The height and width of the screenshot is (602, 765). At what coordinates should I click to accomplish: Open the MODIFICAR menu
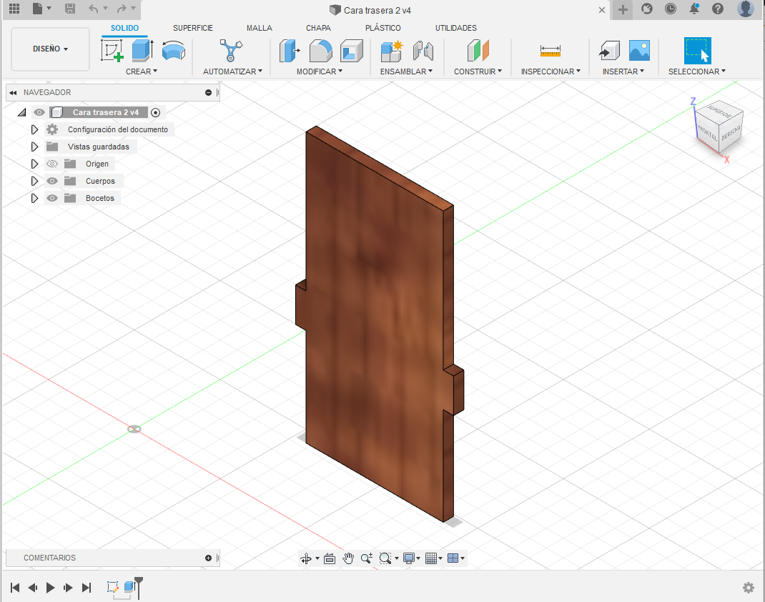point(319,71)
